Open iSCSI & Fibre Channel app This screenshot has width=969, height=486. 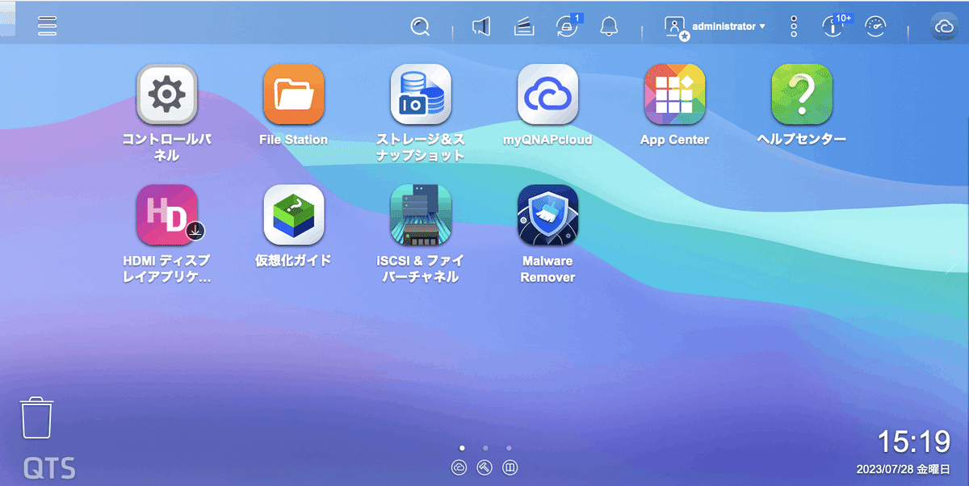[x=421, y=216]
